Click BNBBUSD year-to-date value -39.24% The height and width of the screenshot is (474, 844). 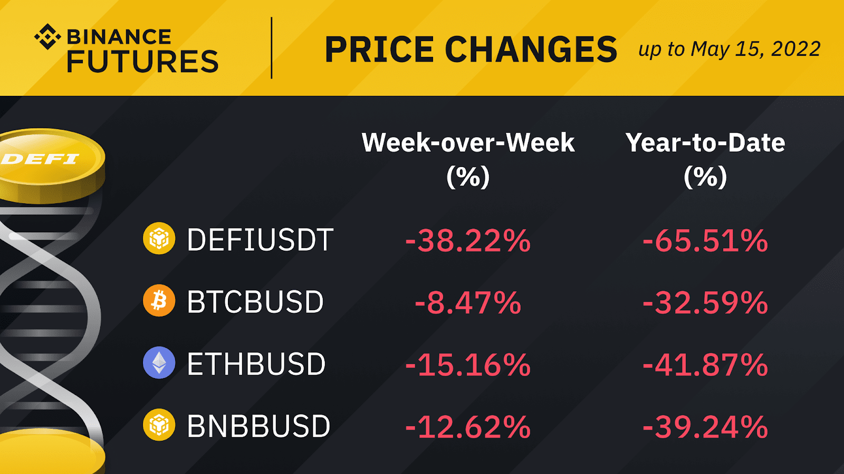[705, 427]
